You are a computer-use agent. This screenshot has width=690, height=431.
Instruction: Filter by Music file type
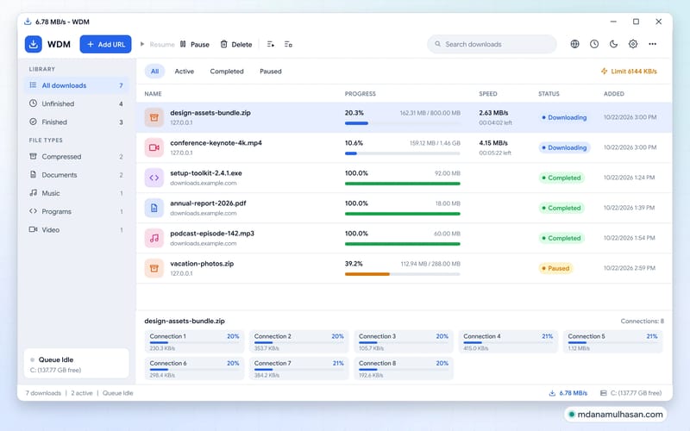tap(77, 193)
